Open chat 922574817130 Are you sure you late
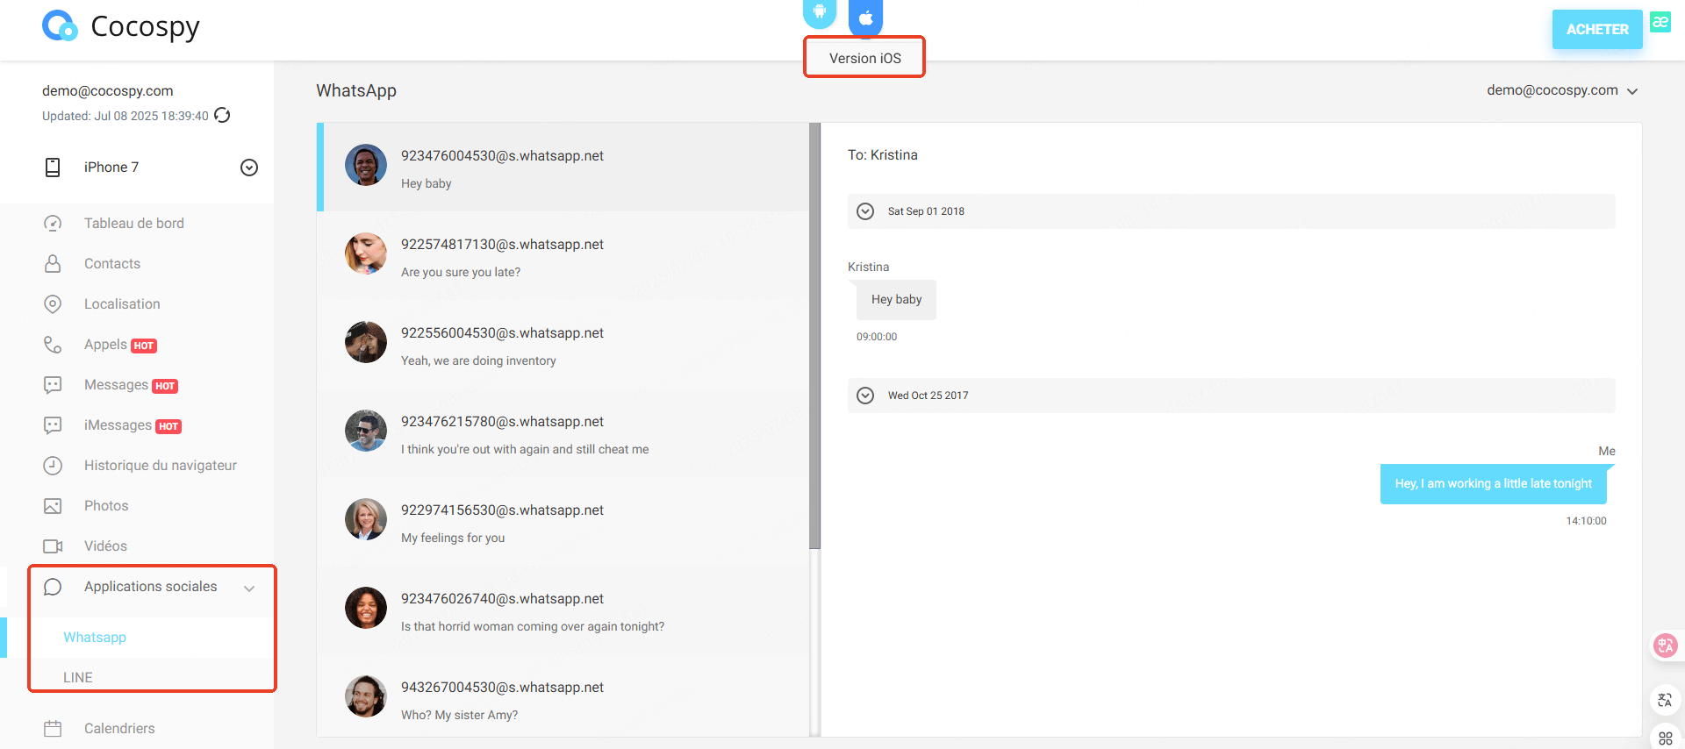The height and width of the screenshot is (749, 1685). click(563, 255)
